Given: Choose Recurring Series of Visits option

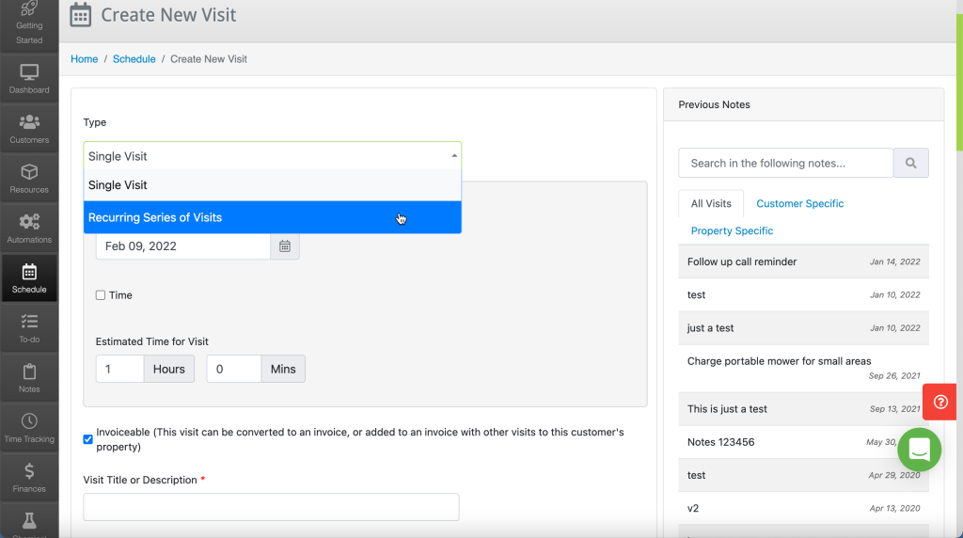Looking at the screenshot, I should click(x=272, y=217).
